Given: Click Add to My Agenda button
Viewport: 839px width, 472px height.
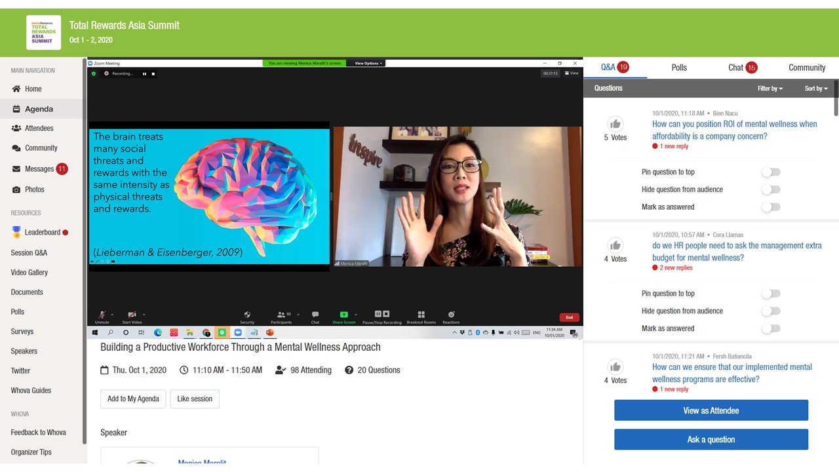Looking at the screenshot, I should pos(133,399).
